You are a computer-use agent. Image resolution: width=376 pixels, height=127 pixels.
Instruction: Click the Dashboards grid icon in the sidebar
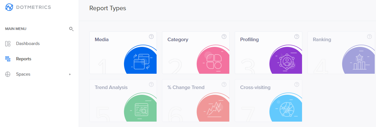[8, 44]
